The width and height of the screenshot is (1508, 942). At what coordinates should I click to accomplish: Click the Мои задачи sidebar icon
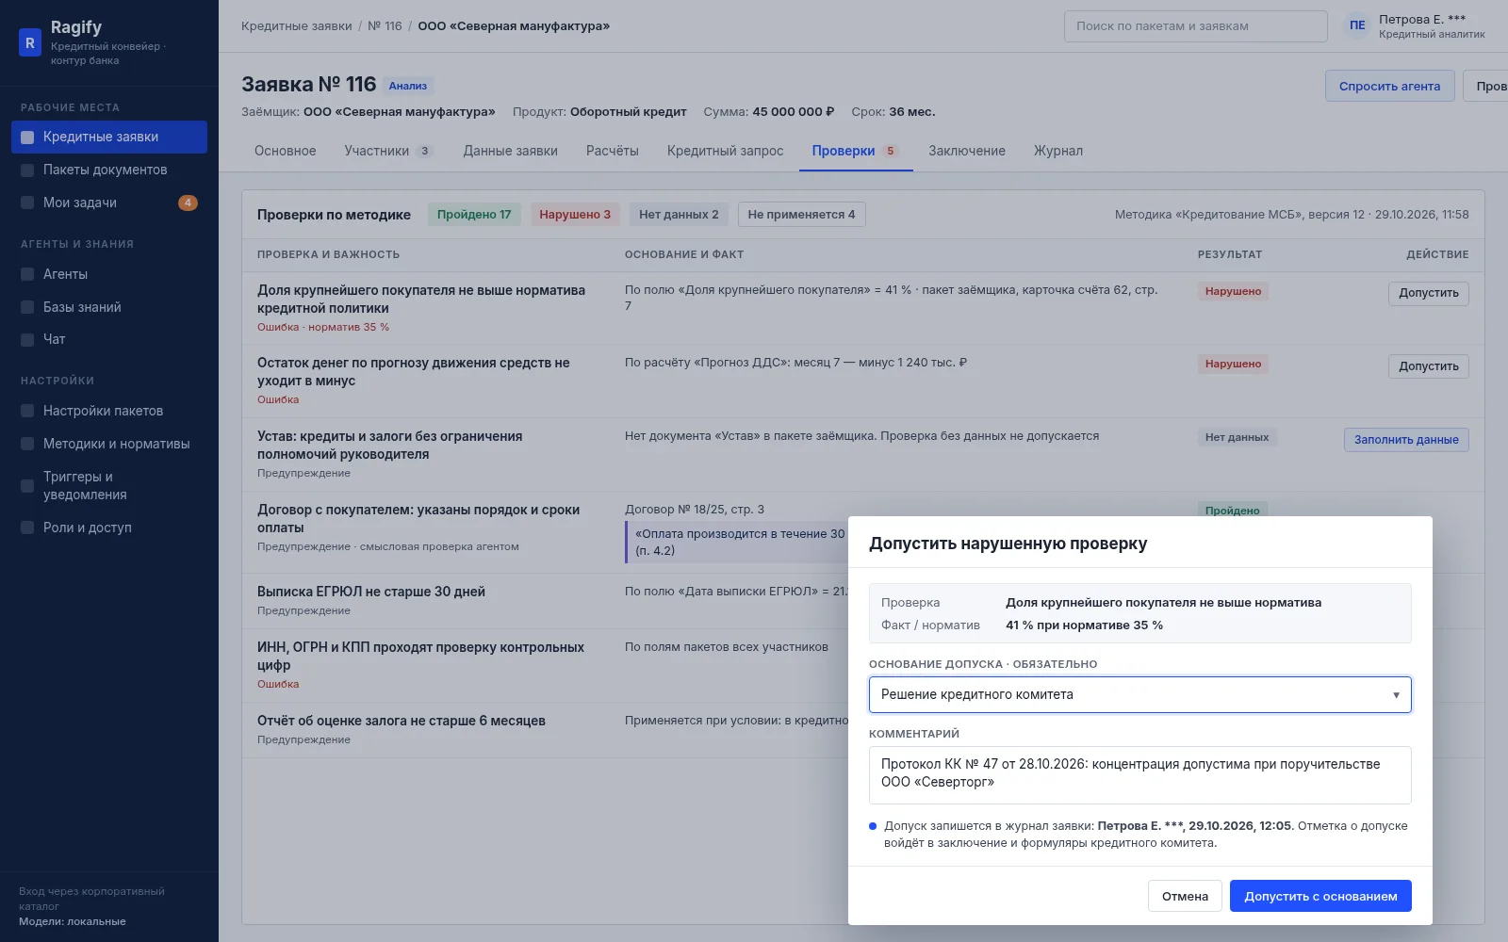point(27,203)
